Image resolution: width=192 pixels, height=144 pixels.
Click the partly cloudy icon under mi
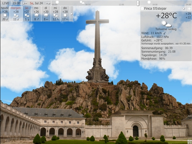tap(56, 16)
